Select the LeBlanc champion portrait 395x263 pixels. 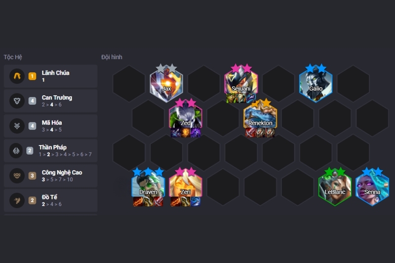(x=335, y=188)
